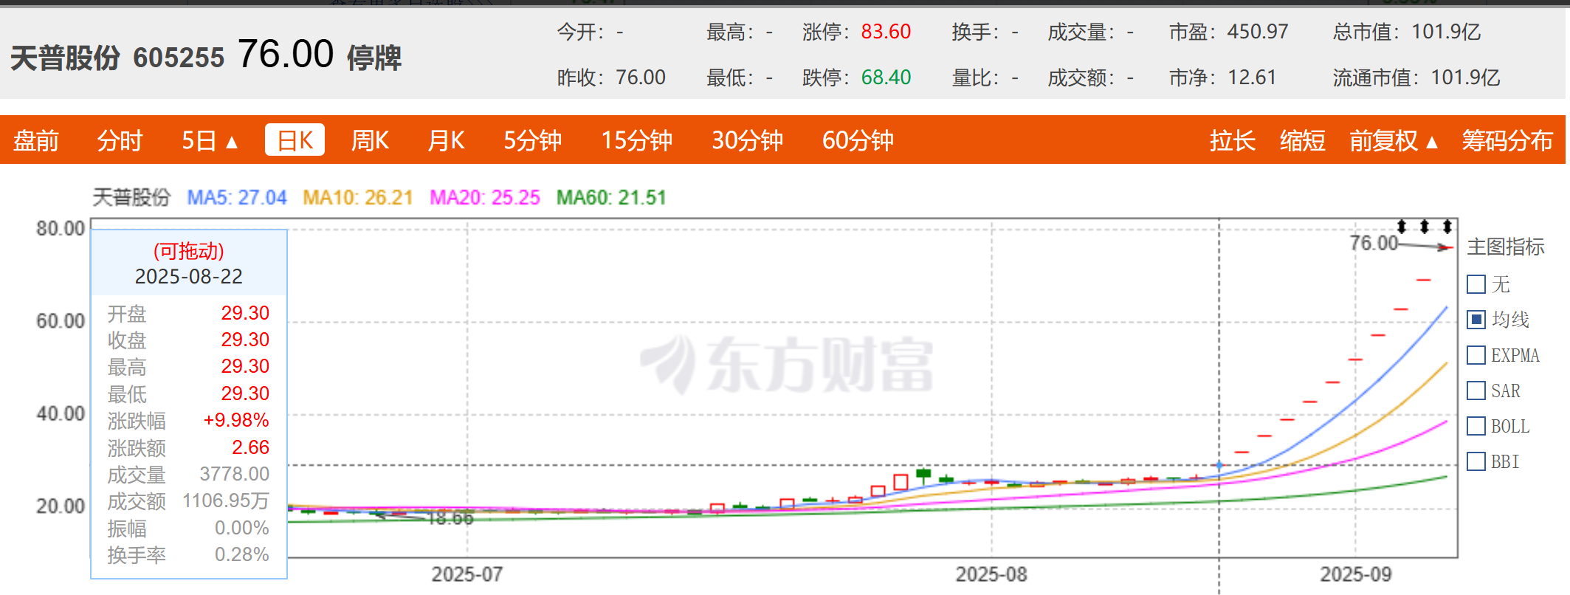Screen dimensions: 1570x595
Task: Click the MA10: 26.21 legend label
Action: click(x=358, y=198)
